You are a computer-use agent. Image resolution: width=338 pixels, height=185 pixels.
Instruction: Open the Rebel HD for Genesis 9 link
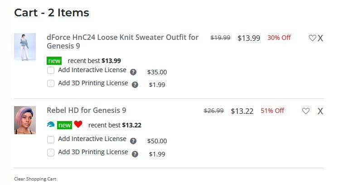click(86, 110)
